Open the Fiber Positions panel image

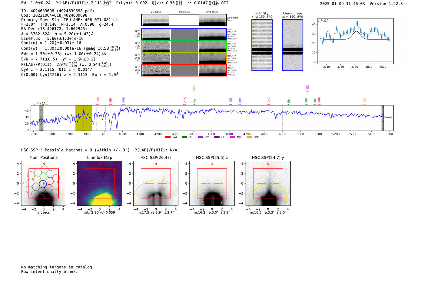(44, 183)
